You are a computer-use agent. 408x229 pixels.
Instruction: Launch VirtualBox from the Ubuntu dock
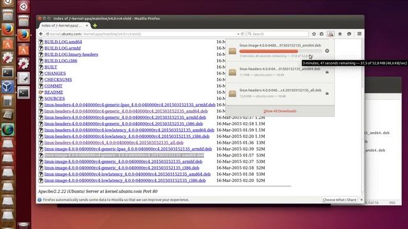pos(7,87)
